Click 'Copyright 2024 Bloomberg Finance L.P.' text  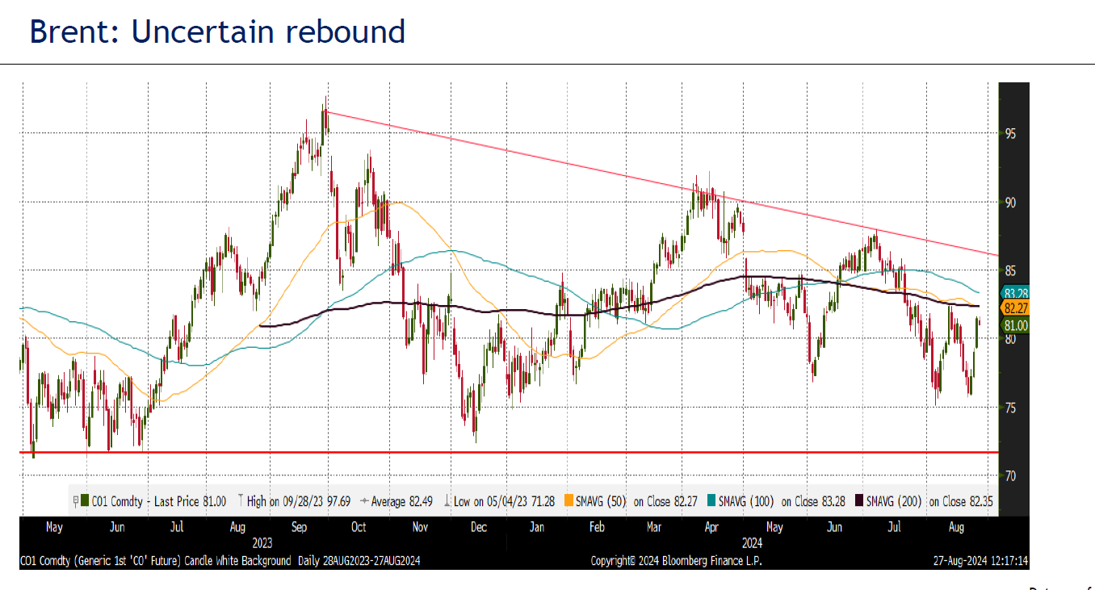[x=676, y=560]
